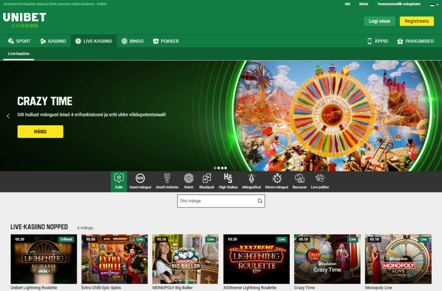Open MONOPOLY Big Baller game thumbnail
Image resolution: width=442 pixels, height=291 pixels.
[x=186, y=259]
